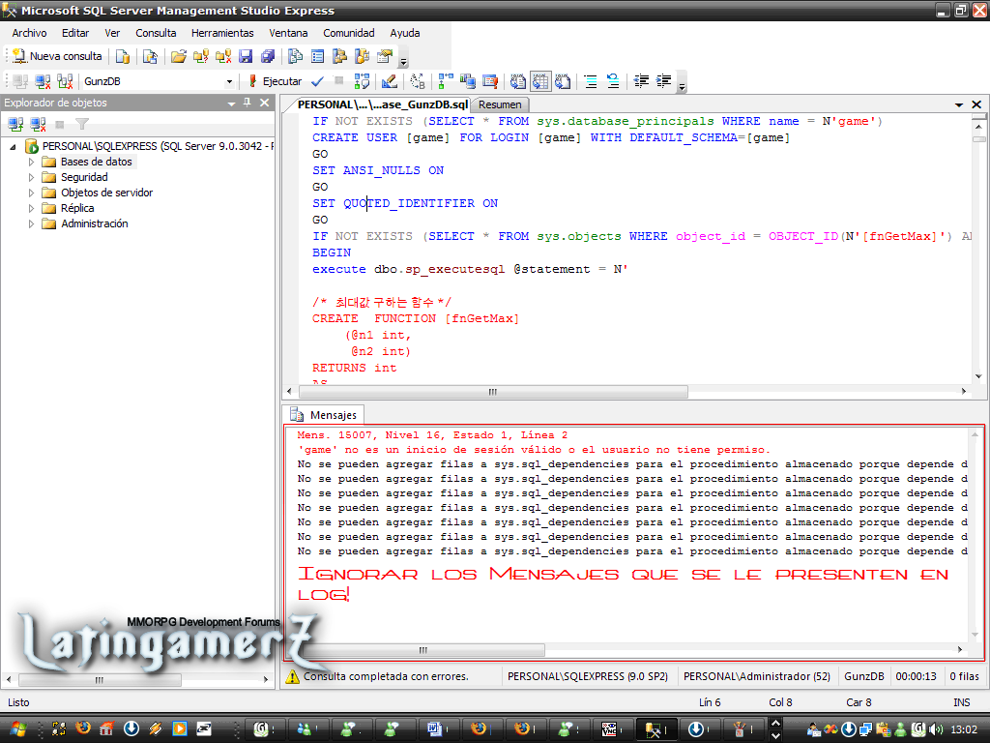
Task: Click Comment Out Selected Lines icon
Action: coord(591,81)
